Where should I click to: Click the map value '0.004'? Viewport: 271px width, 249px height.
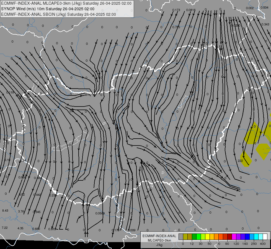click(264, 7)
